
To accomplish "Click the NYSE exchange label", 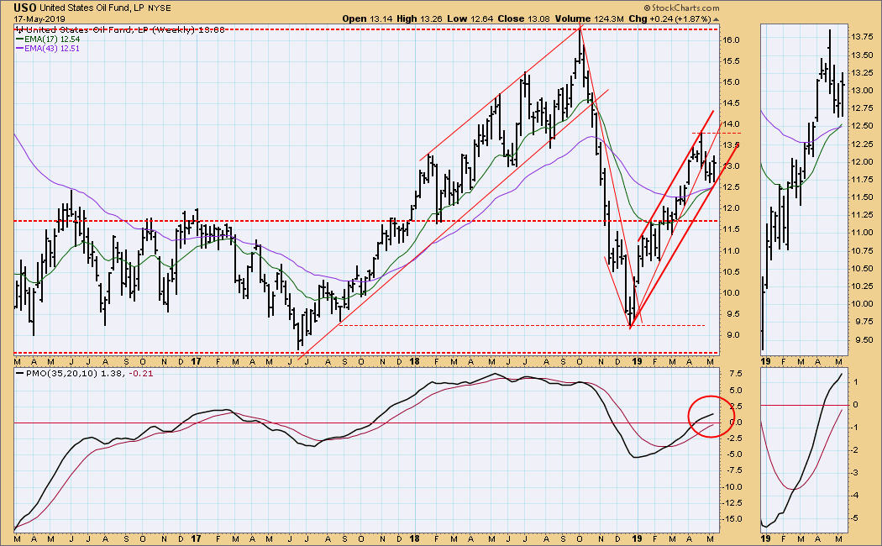I will (160, 8).
